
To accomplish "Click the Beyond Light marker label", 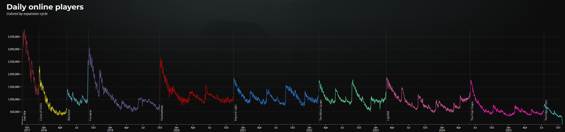I will point(236,113).
